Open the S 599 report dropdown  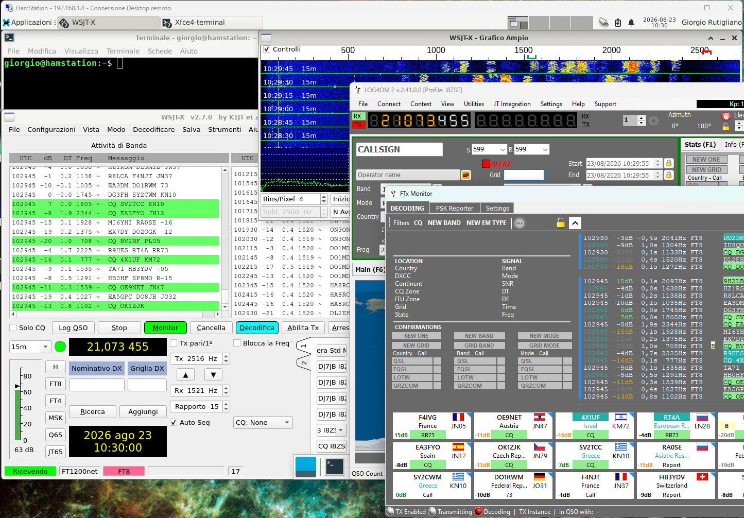[x=490, y=149]
